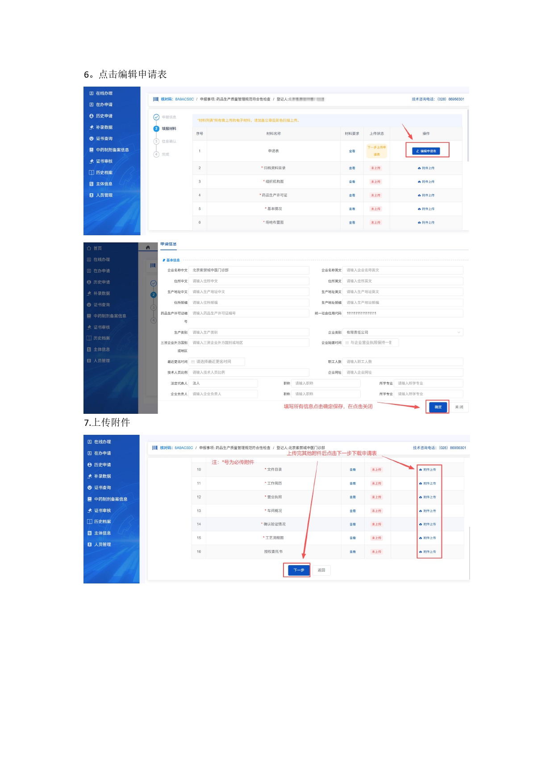Click 未上传 status tag in 营业执照 row
Screen dimensions: 554x783
(376, 497)
